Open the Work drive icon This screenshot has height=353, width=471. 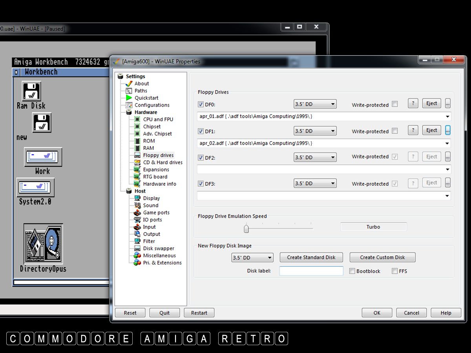pyautogui.click(x=43, y=157)
